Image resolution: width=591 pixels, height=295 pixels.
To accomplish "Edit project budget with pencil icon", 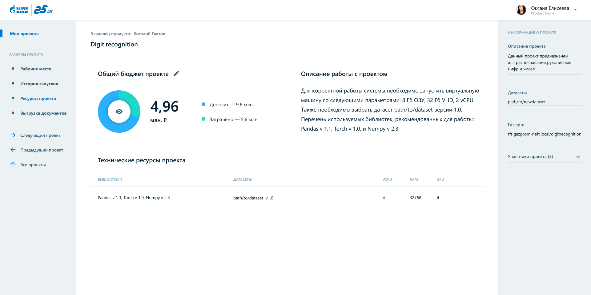I will [x=176, y=74].
